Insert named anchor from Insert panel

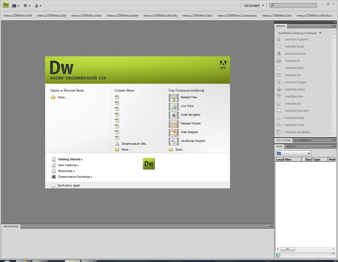(x=291, y=54)
